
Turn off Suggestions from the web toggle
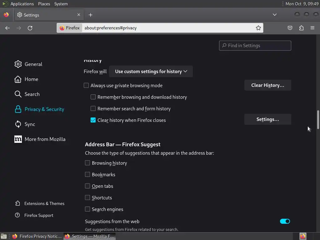pyautogui.click(x=285, y=221)
